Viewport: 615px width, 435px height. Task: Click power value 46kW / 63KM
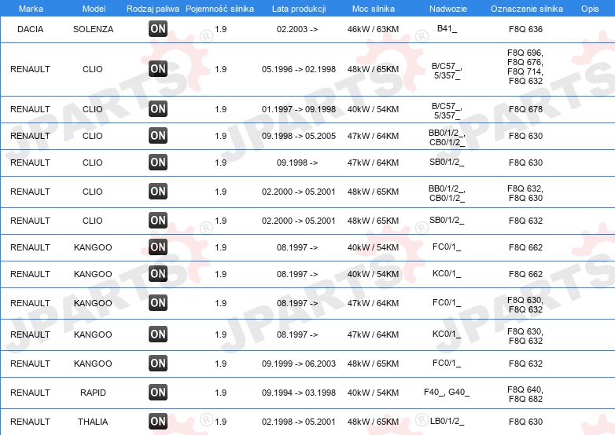[x=373, y=29]
